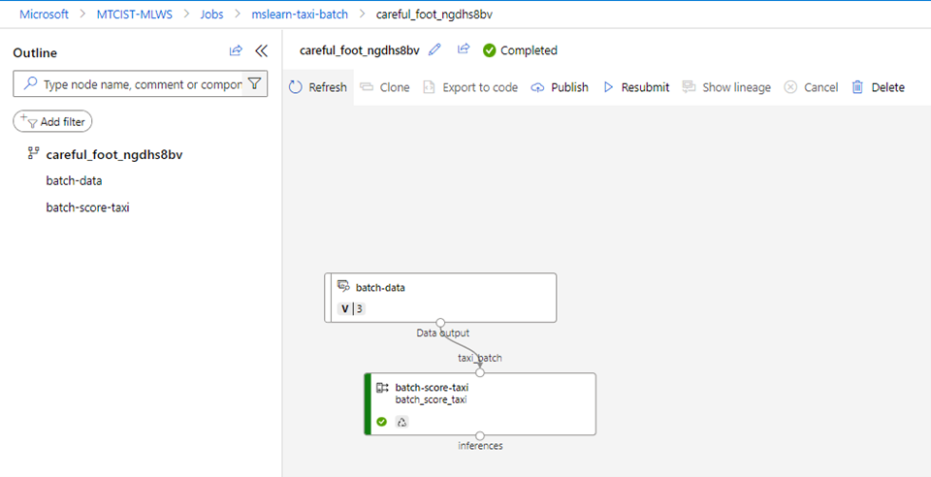
Task: Click share icon in Outline panel header
Action: [236, 51]
